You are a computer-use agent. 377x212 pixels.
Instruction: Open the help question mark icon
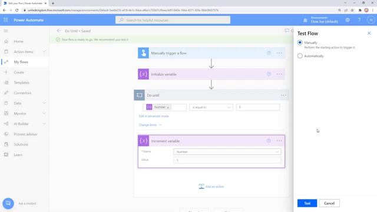click(x=359, y=20)
